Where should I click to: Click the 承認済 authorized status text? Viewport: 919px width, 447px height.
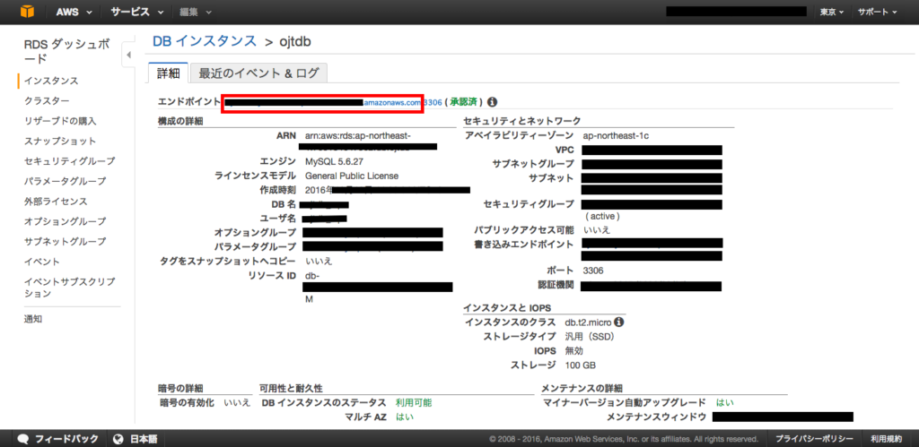click(466, 102)
